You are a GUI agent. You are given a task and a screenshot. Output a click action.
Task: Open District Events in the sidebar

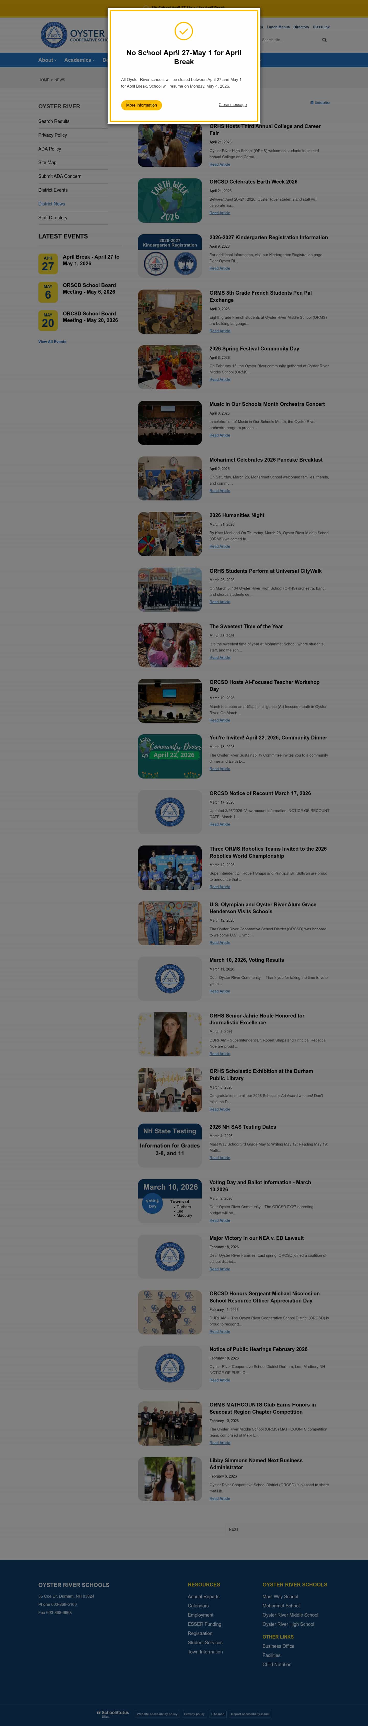(x=53, y=190)
